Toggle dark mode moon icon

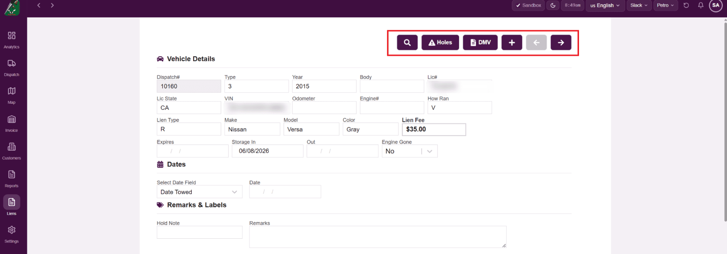point(553,5)
